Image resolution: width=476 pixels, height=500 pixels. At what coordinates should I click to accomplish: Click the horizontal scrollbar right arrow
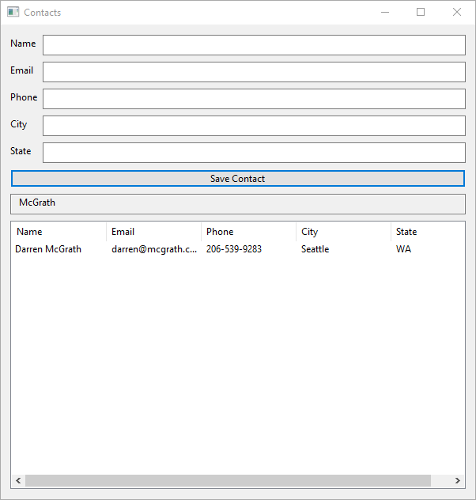(x=458, y=480)
